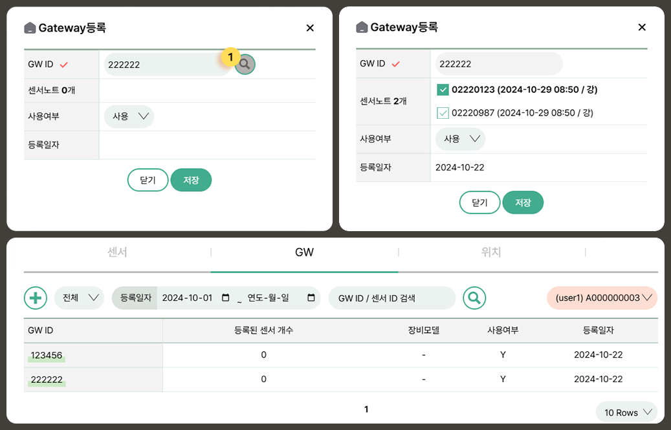Click the green plus add icon
Image resolution: width=671 pixels, height=430 pixels.
point(35,298)
